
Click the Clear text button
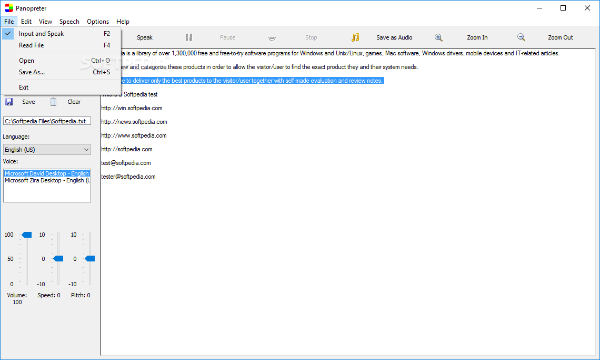[x=74, y=102]
